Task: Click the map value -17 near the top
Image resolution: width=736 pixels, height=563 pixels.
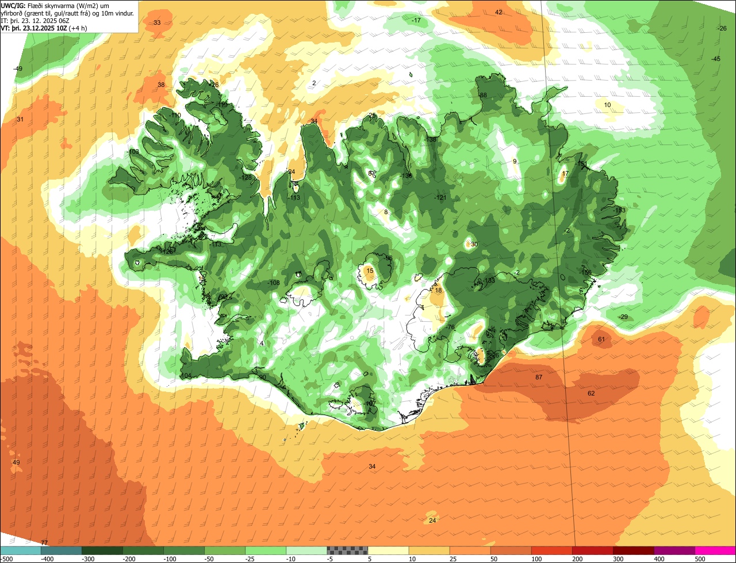Action: [416, 20]
